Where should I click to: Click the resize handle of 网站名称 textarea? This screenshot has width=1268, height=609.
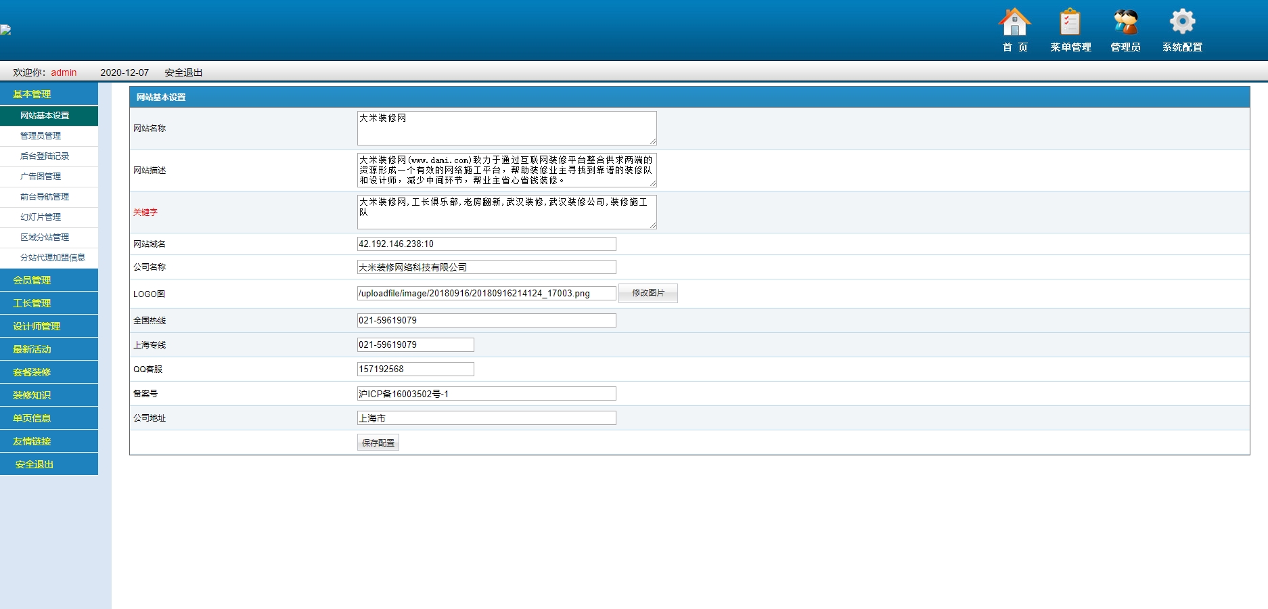[653, 141]
